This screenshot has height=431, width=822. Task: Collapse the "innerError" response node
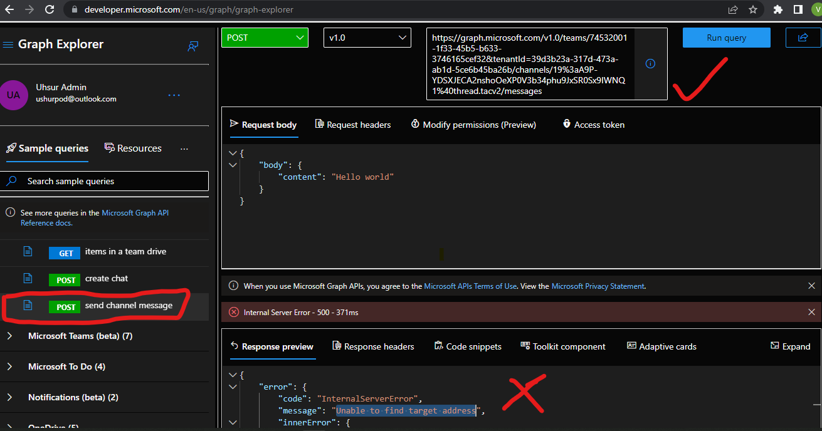pyautogui.click(x=233, y=423)
